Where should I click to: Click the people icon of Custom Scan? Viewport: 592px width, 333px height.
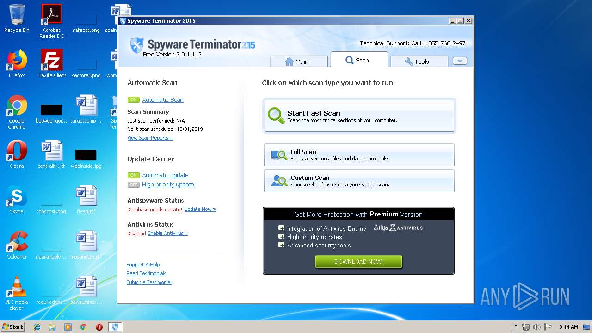tap(279, 181)
